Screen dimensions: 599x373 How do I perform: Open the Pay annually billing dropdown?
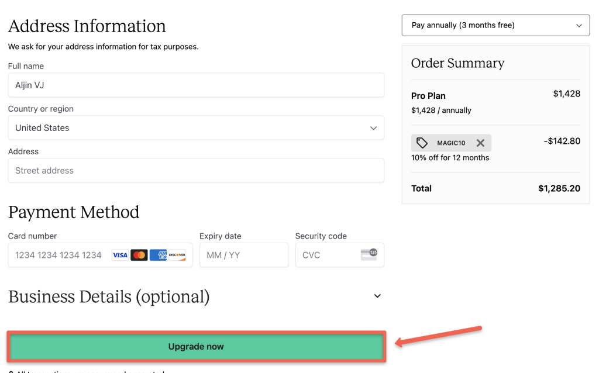point(495,25)
